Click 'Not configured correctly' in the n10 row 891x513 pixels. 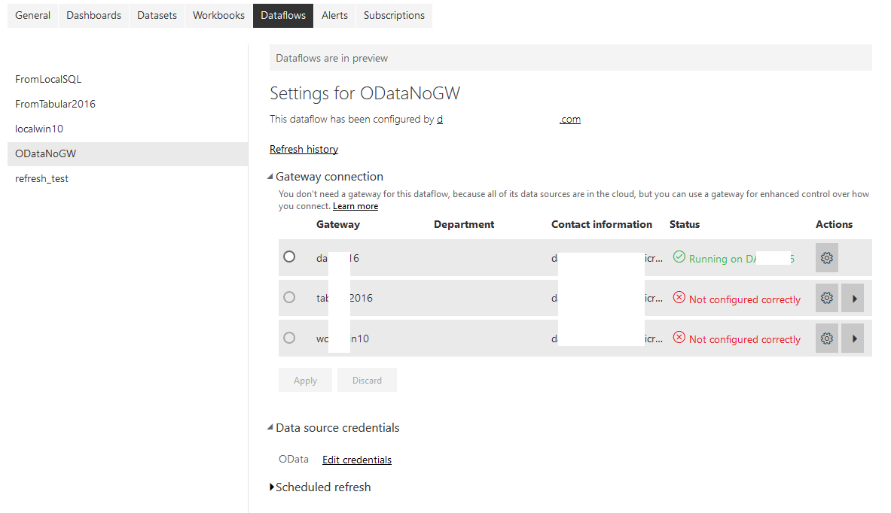pos(744,339)
